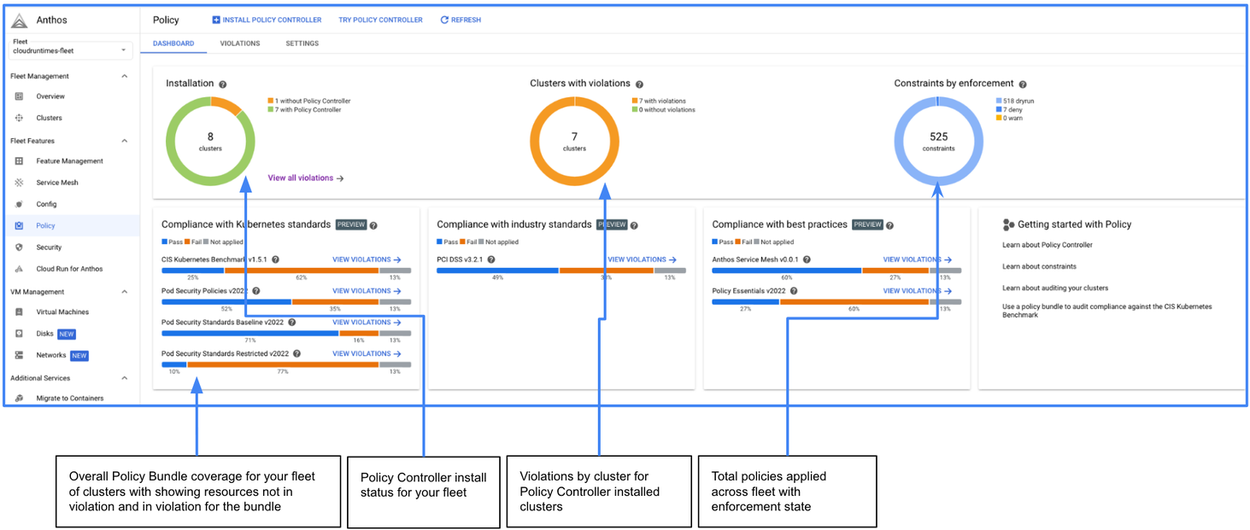View violations for Policy Essentials v2022
Viewport: 1250px width, 530px height.
click(918, 291)
